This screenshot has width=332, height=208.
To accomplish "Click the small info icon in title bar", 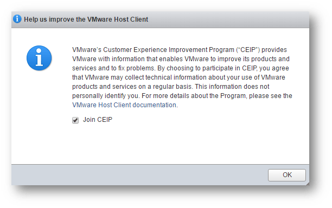I will pyautogui.click(x=17, y=19).
